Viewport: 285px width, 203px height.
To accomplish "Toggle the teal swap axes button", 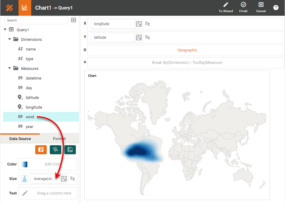I will coord(70,149).
